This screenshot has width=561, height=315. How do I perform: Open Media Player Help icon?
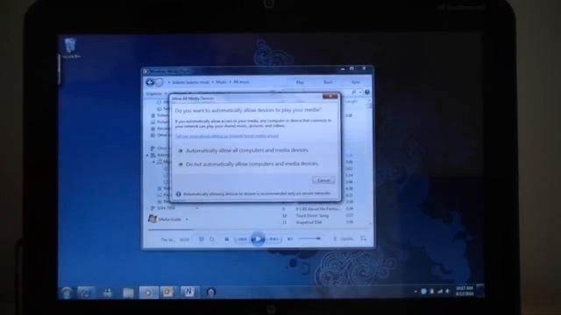[x=366, y=92]
